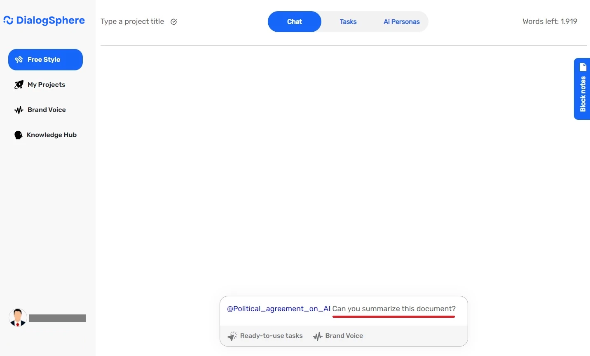The width and height of the screenshot is (590, 356).
Task: Click the Knowledge Hub sidebar label
Action: (x=52, y=135)
